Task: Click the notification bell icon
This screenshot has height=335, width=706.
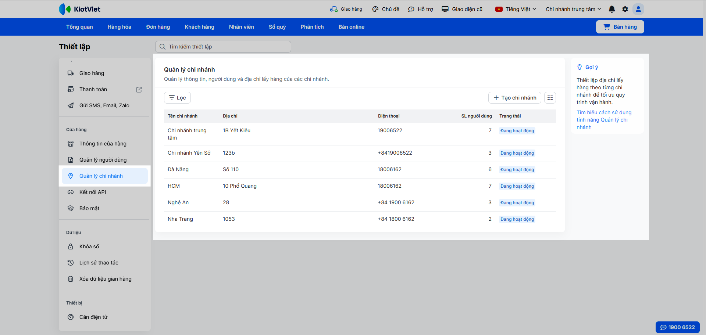Action: point(612,9)
